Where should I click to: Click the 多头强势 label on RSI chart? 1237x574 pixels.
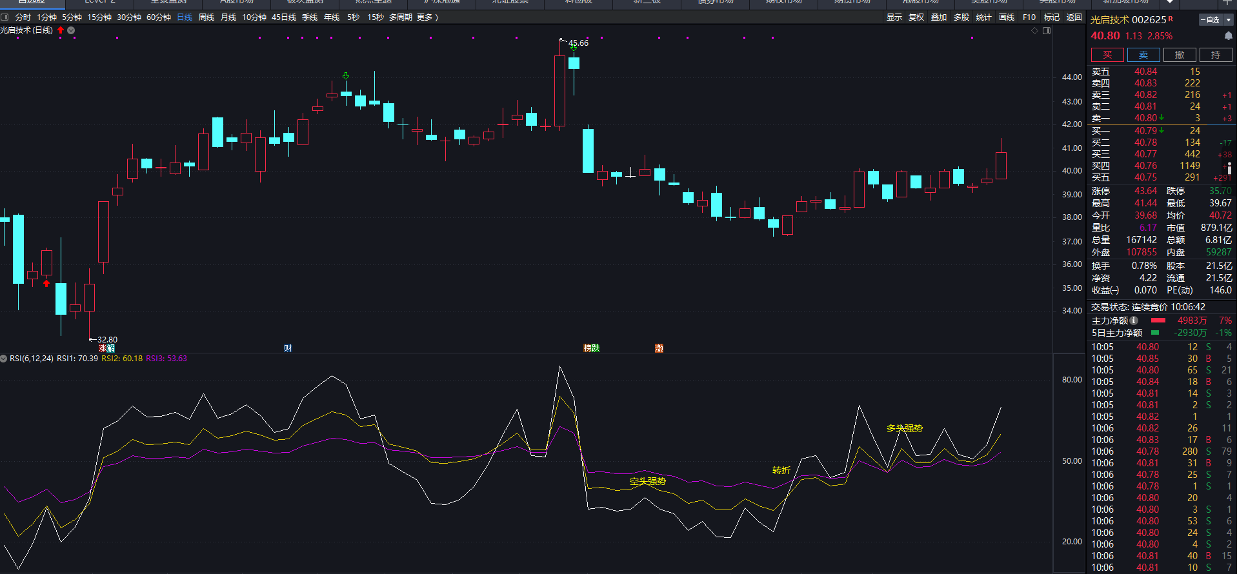(x=905, y=428)
